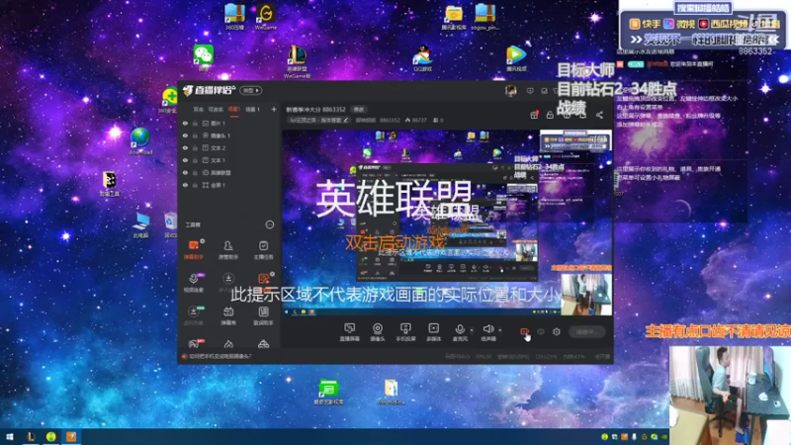
Task: Open the 360压缩 desktop icon
Action: coord(234,17)
